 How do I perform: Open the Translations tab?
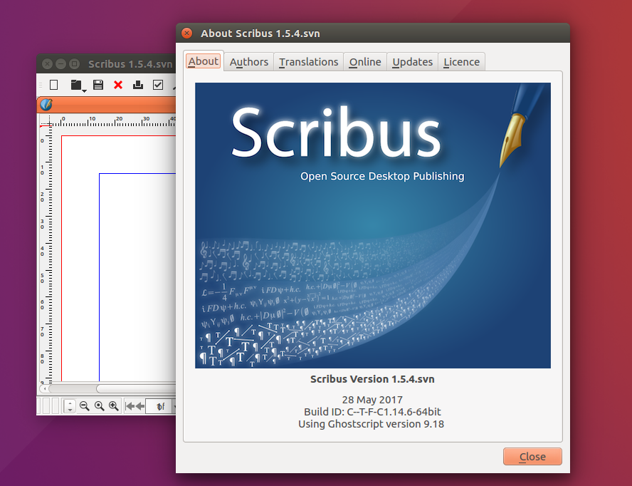[308, 62]
